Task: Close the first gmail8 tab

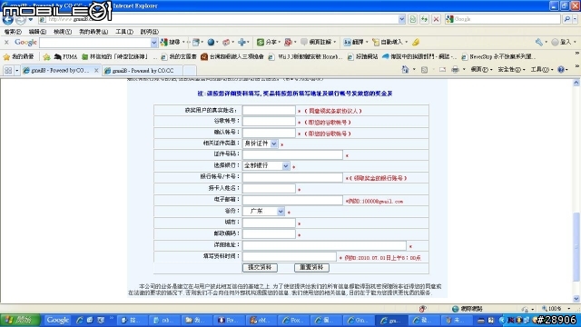Action: [x=96, y=71]
